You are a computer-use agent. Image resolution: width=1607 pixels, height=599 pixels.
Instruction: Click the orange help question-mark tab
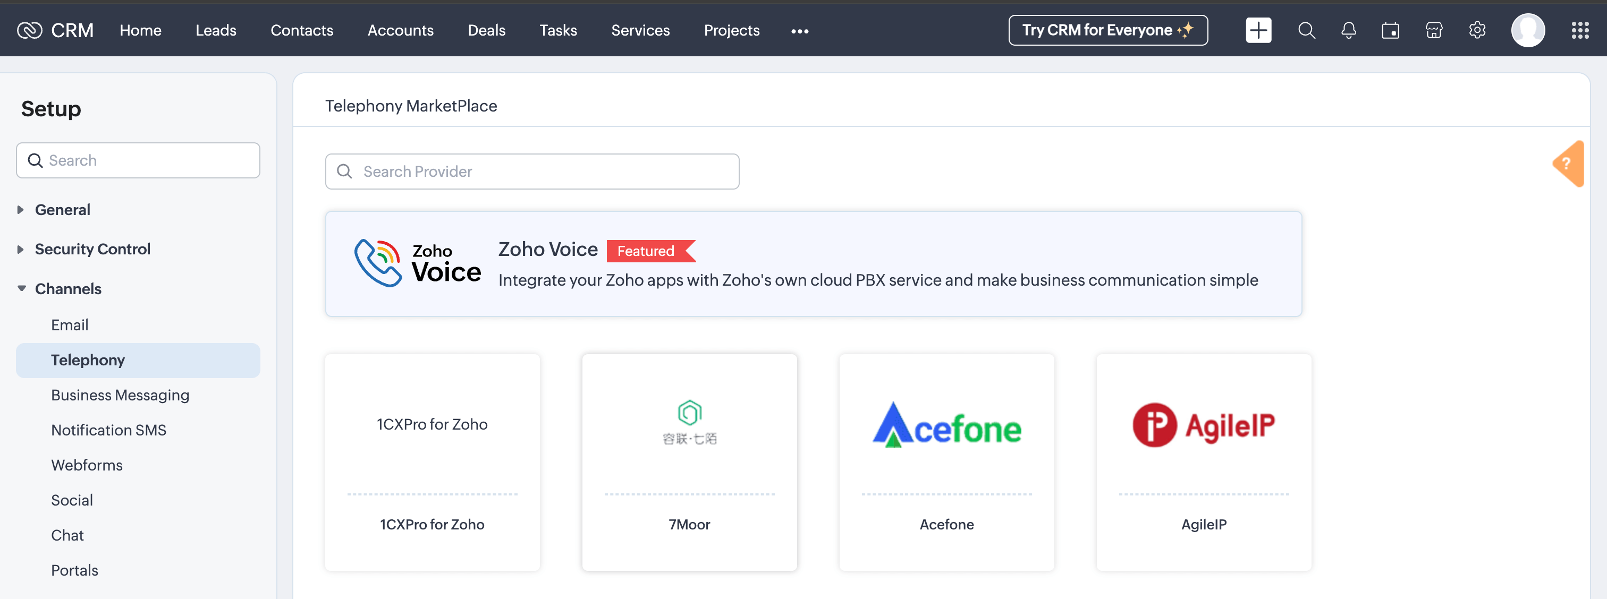tap(1568, 164)
